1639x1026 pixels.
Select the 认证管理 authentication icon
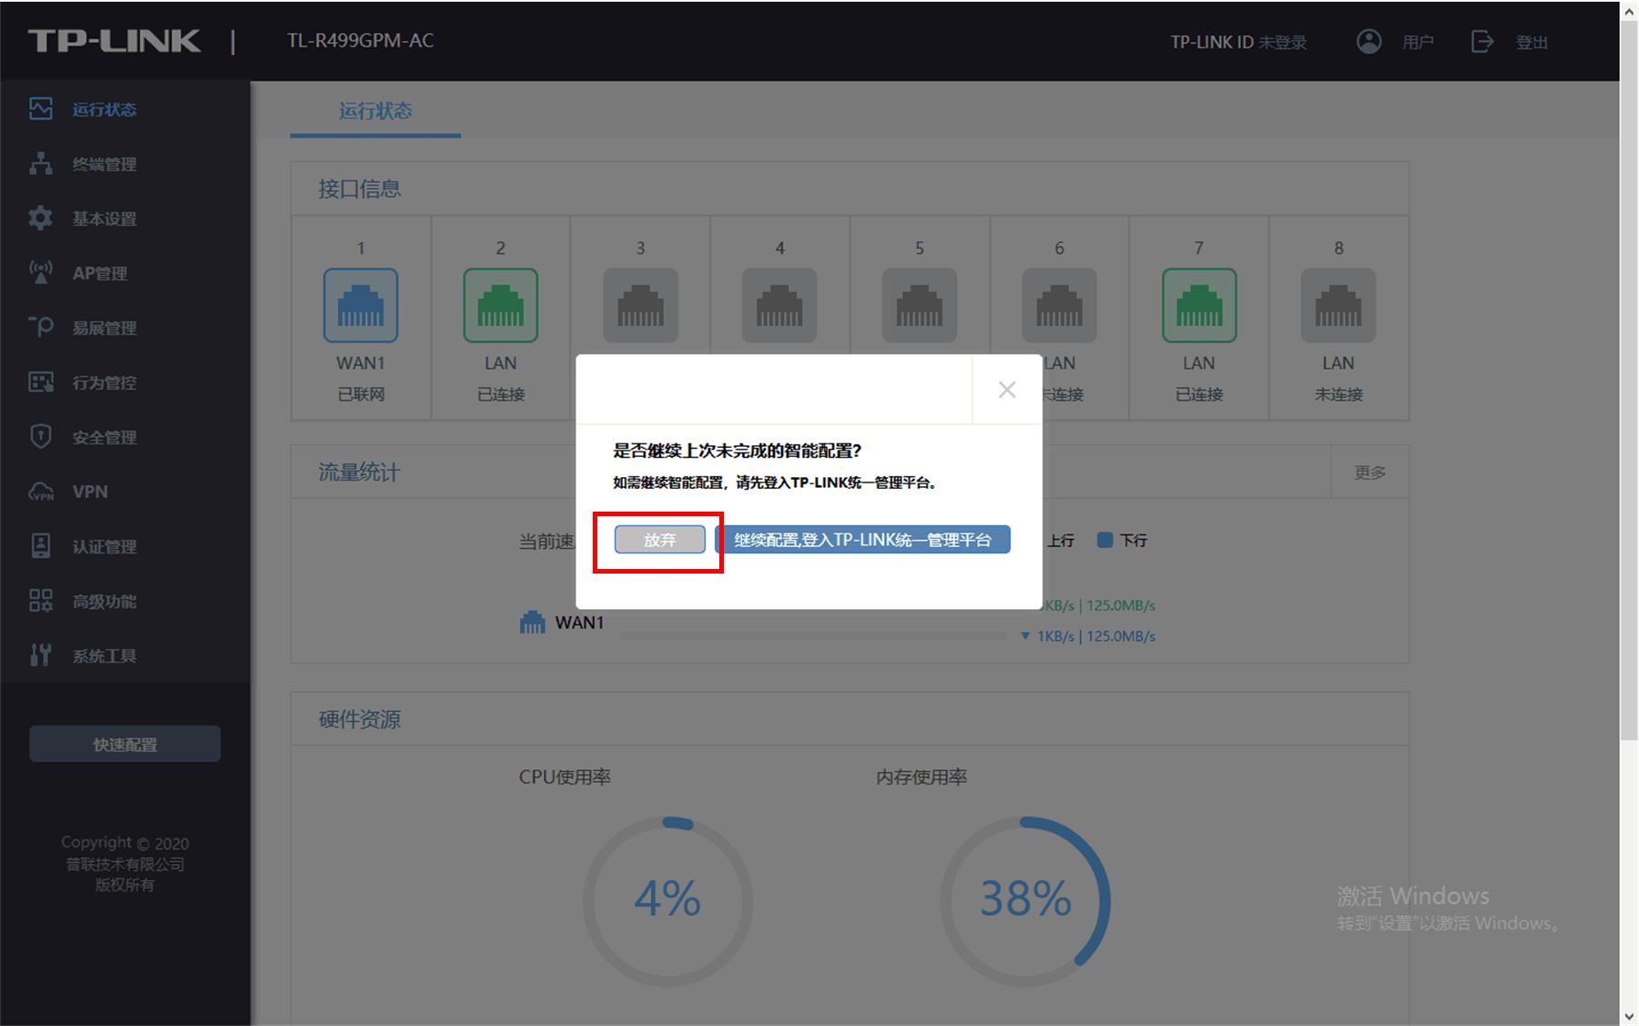(x=40, y=546)
